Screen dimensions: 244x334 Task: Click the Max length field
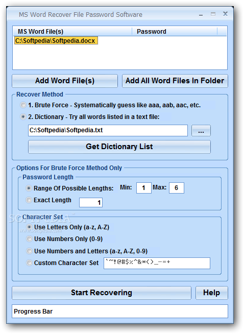click(177, 188)
